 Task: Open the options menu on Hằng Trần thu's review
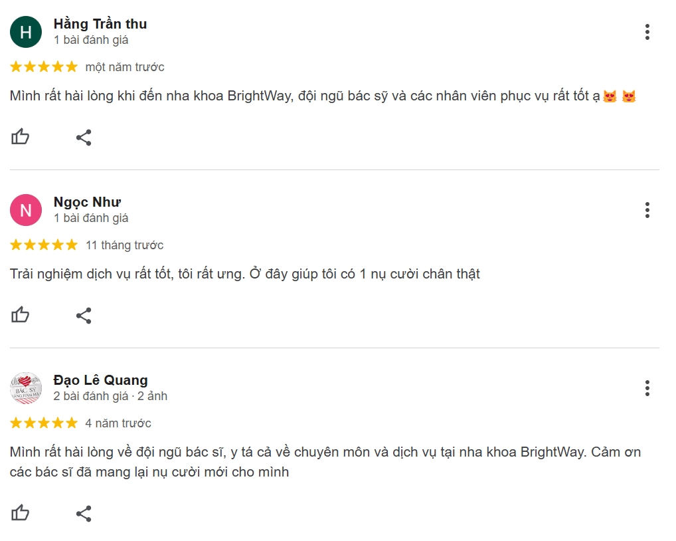[x=647, y=32]
